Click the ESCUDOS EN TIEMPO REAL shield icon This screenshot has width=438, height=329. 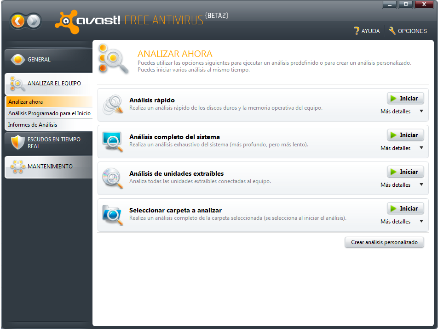(17, 142)
